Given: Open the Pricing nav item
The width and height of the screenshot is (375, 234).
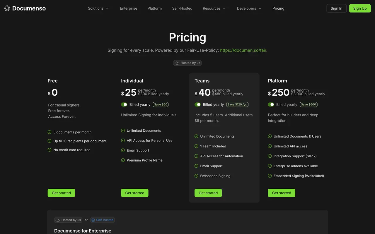Looking at the screenshot, I should 278,8.
